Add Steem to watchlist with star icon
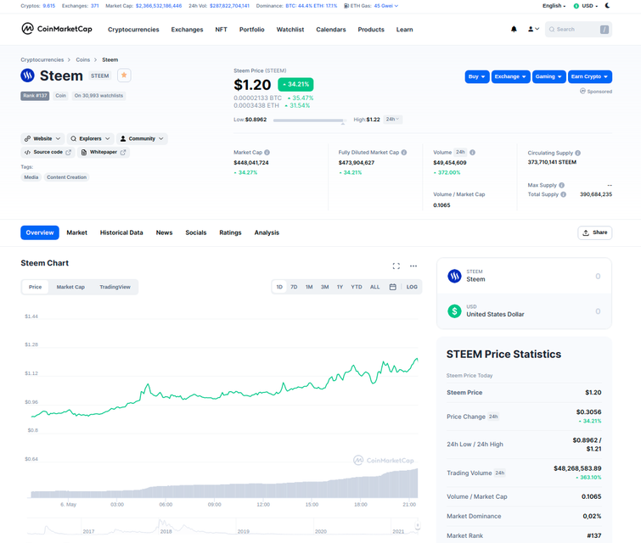Screen dimensions: 641x543 pos(124,76)
